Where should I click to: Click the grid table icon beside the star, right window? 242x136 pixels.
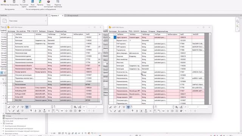172,111
